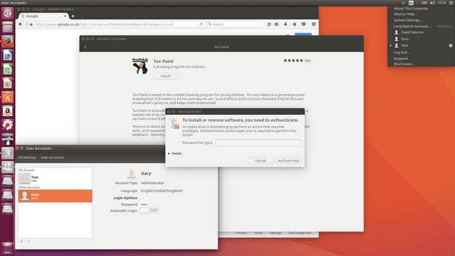Viewport: 455px width, 256px height.
Task: Click Gary's avatar picture in User Accounts
Action: pos(131,173)
